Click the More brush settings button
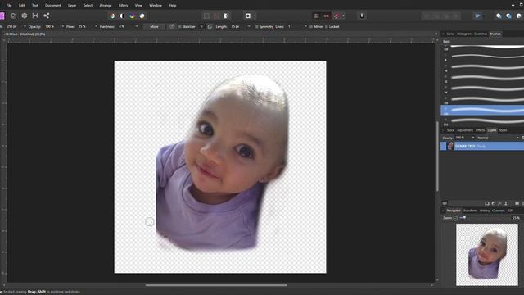 pos(154,26)
